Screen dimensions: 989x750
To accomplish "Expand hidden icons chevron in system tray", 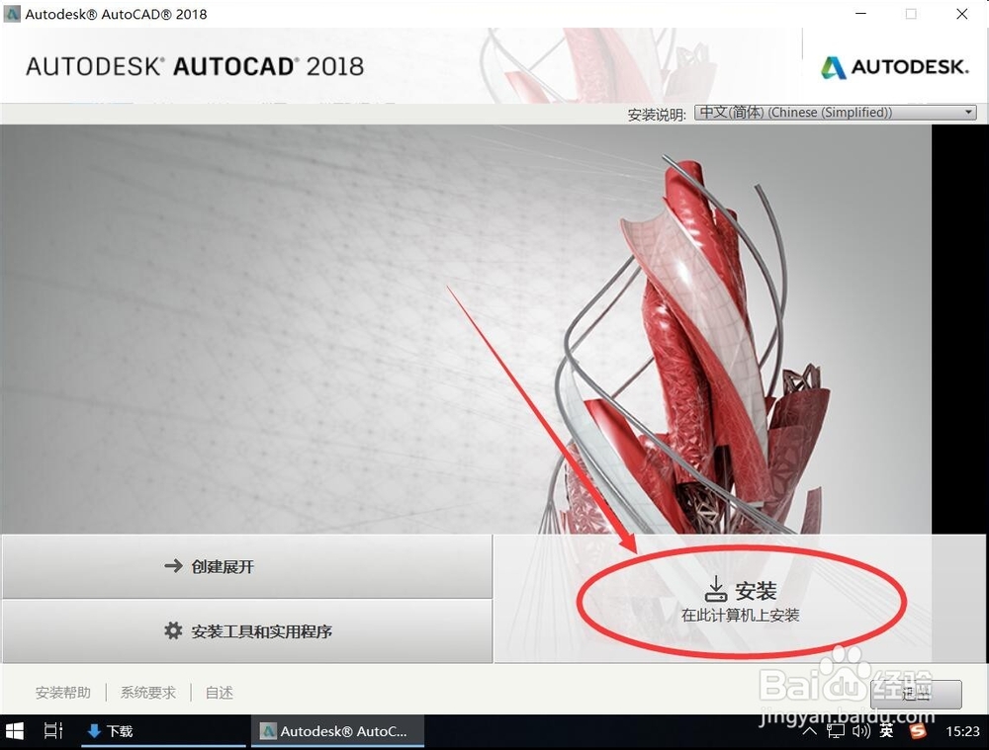I will [810, 730].
